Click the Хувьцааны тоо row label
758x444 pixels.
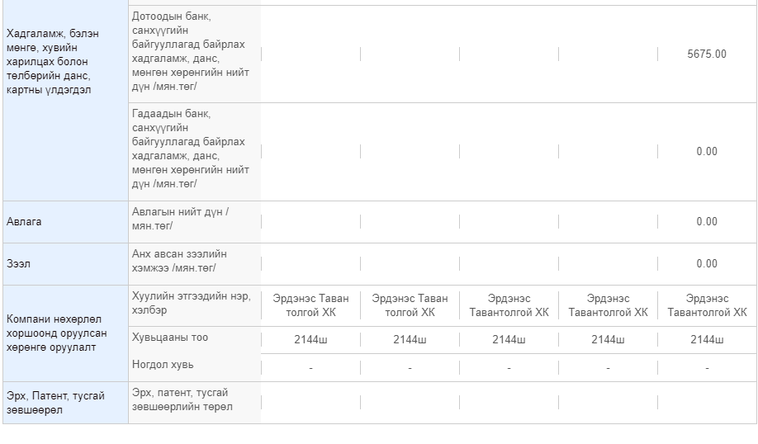coord(169,338)
